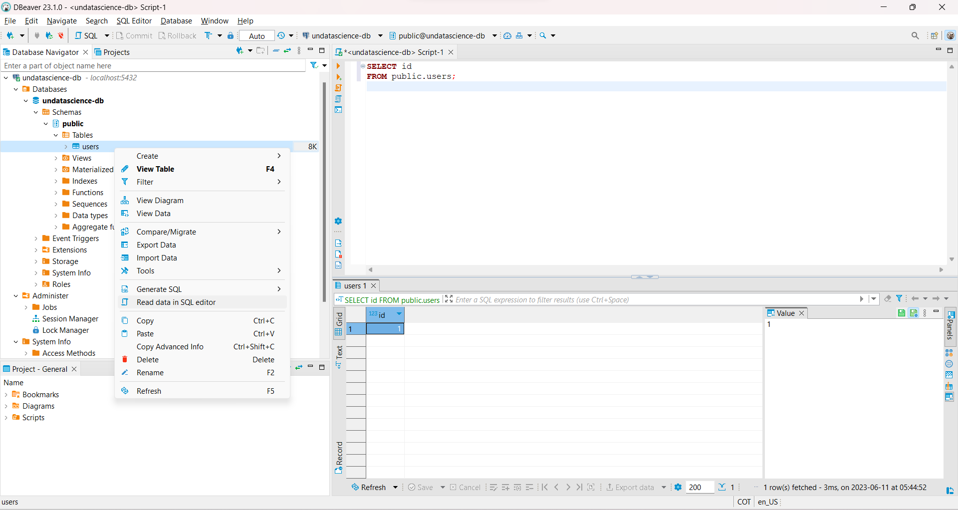The height and width of the screenshot is (510, 958).
Task: Choose Generate SQL in context menu
Action: tap(202, 289)
